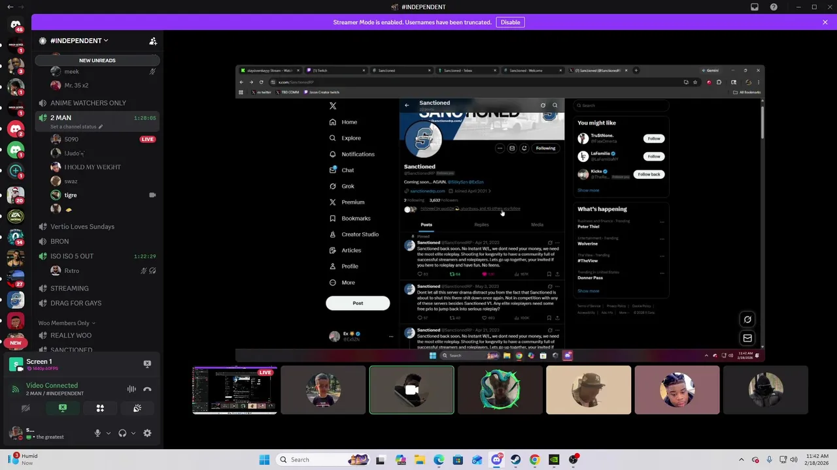In streamed browser, click Explore

(345, 138)
